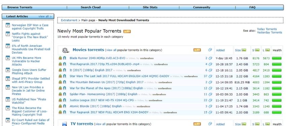286x126 pixels.
Task: Click health bar of Justice League row
Action: [277, 100]
